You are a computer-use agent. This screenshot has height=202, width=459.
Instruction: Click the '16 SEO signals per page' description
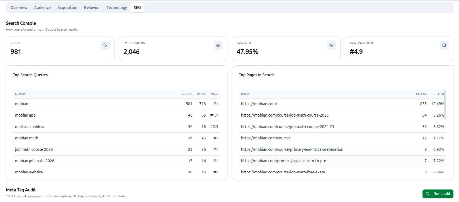point(66,196)
